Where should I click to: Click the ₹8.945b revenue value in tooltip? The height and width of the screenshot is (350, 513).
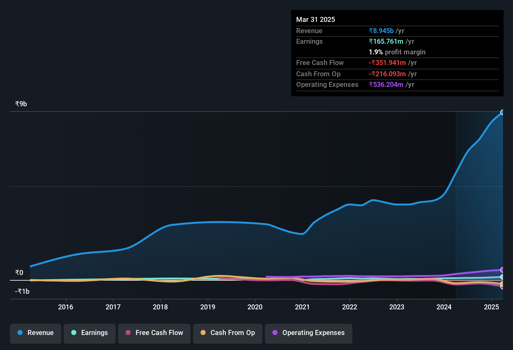[x=381, y=31]
